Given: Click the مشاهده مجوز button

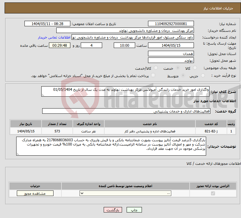Looking at the screenshot, I should coord(35,193).
